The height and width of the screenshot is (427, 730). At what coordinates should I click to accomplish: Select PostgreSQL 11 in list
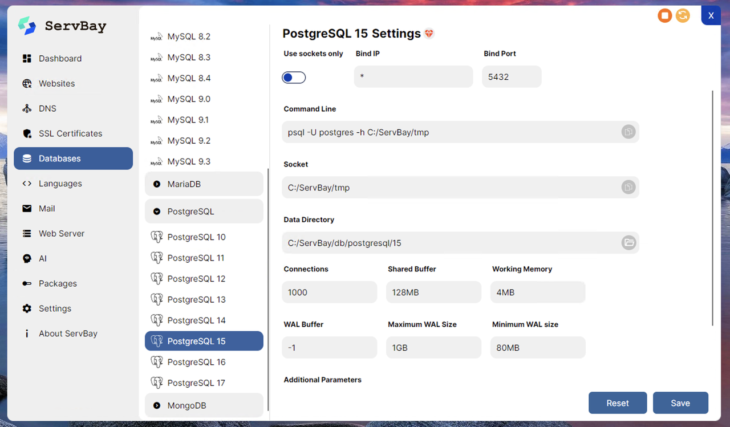click(204, 258)
